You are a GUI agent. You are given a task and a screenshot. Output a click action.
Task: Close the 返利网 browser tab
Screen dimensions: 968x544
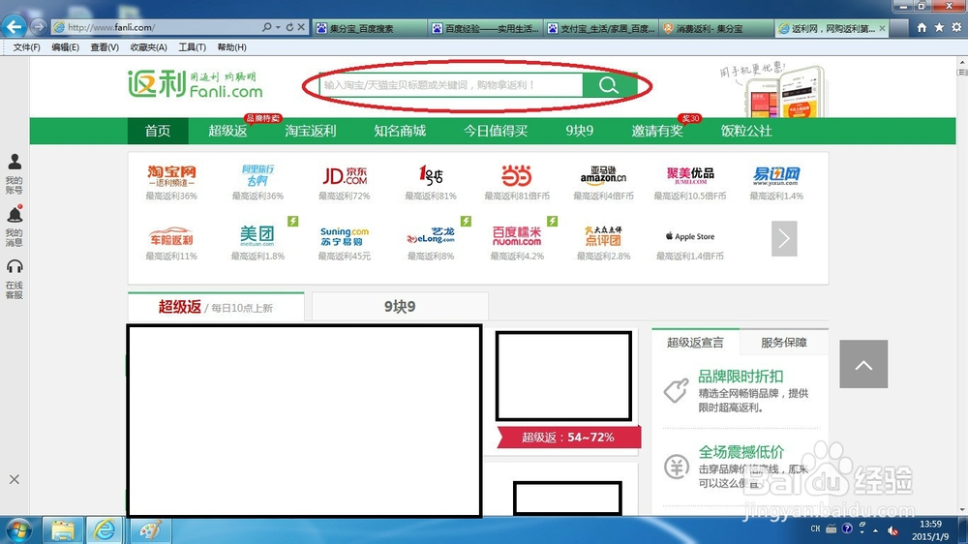coord(882,28)
